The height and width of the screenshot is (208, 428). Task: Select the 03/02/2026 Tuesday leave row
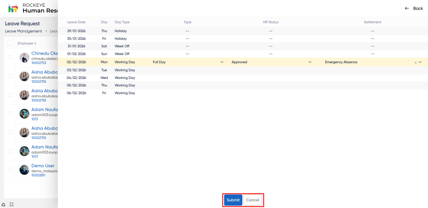[x=76, y=70]
